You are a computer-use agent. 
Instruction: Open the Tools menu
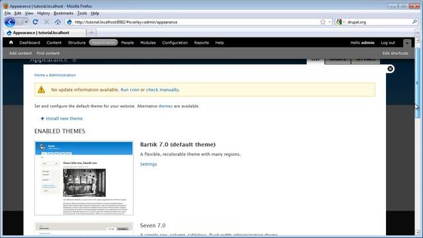click(x=82, y=13)
